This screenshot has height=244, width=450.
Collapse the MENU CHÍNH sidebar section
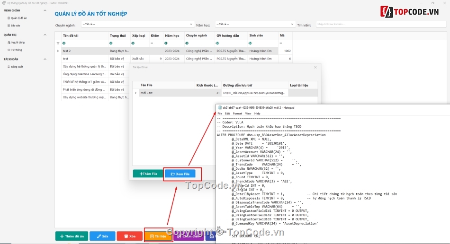coord(45,10)
